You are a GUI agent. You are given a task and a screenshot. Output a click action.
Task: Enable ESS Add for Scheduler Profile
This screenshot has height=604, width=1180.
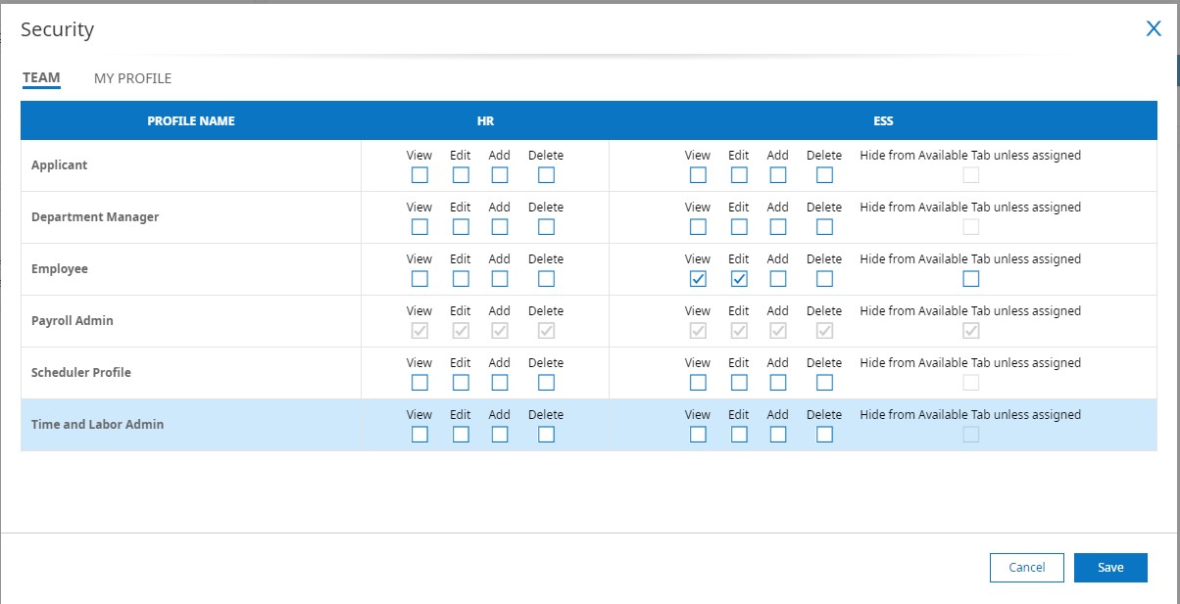click(x=778, y=383)
